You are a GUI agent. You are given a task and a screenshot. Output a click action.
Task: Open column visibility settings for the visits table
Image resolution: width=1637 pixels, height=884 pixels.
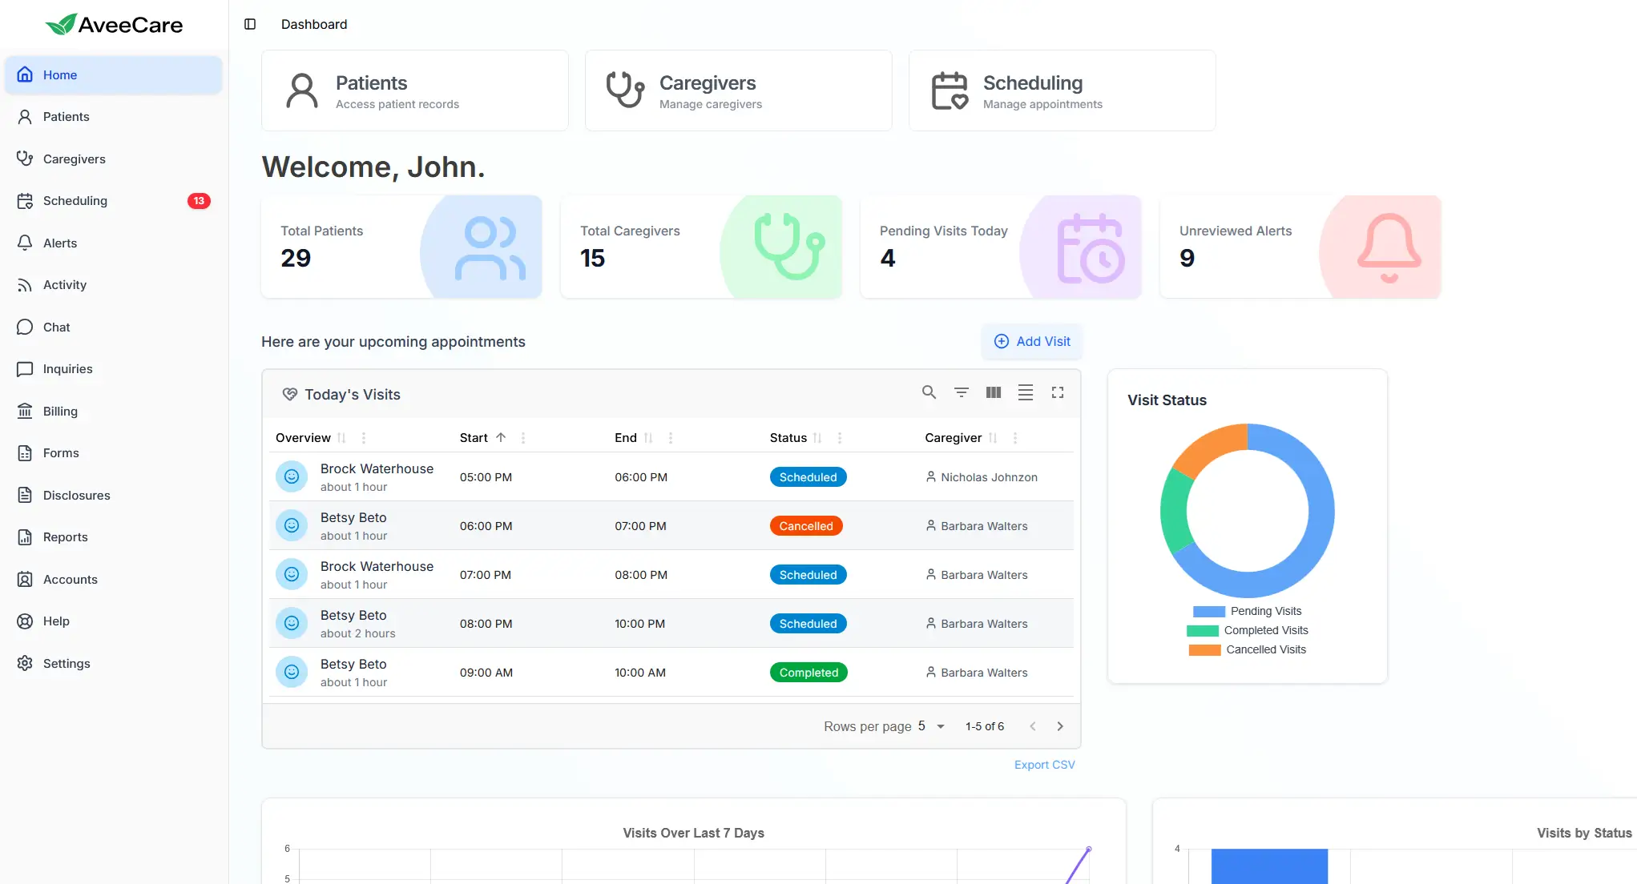993,393
